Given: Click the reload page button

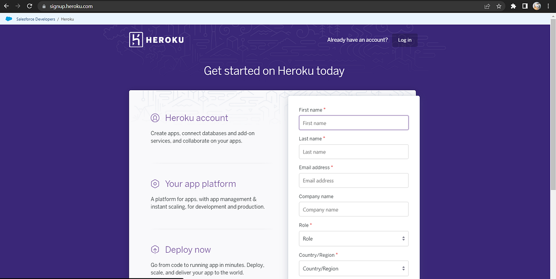Looking at the screenshot, I should (29, 6).
